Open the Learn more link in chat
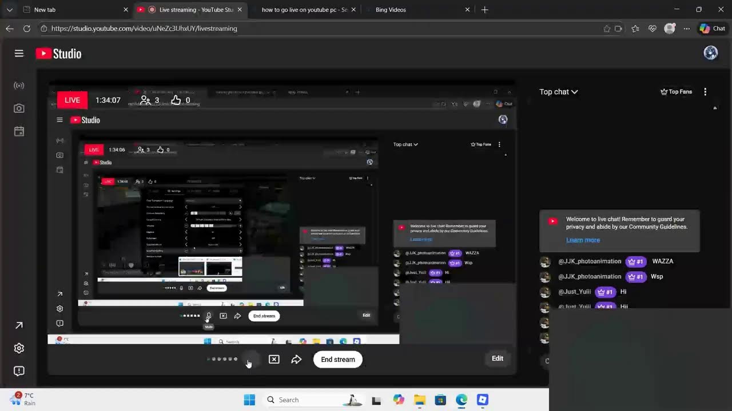Image resolution: width=732 pixels, height=411 pixels. (583, 240)
